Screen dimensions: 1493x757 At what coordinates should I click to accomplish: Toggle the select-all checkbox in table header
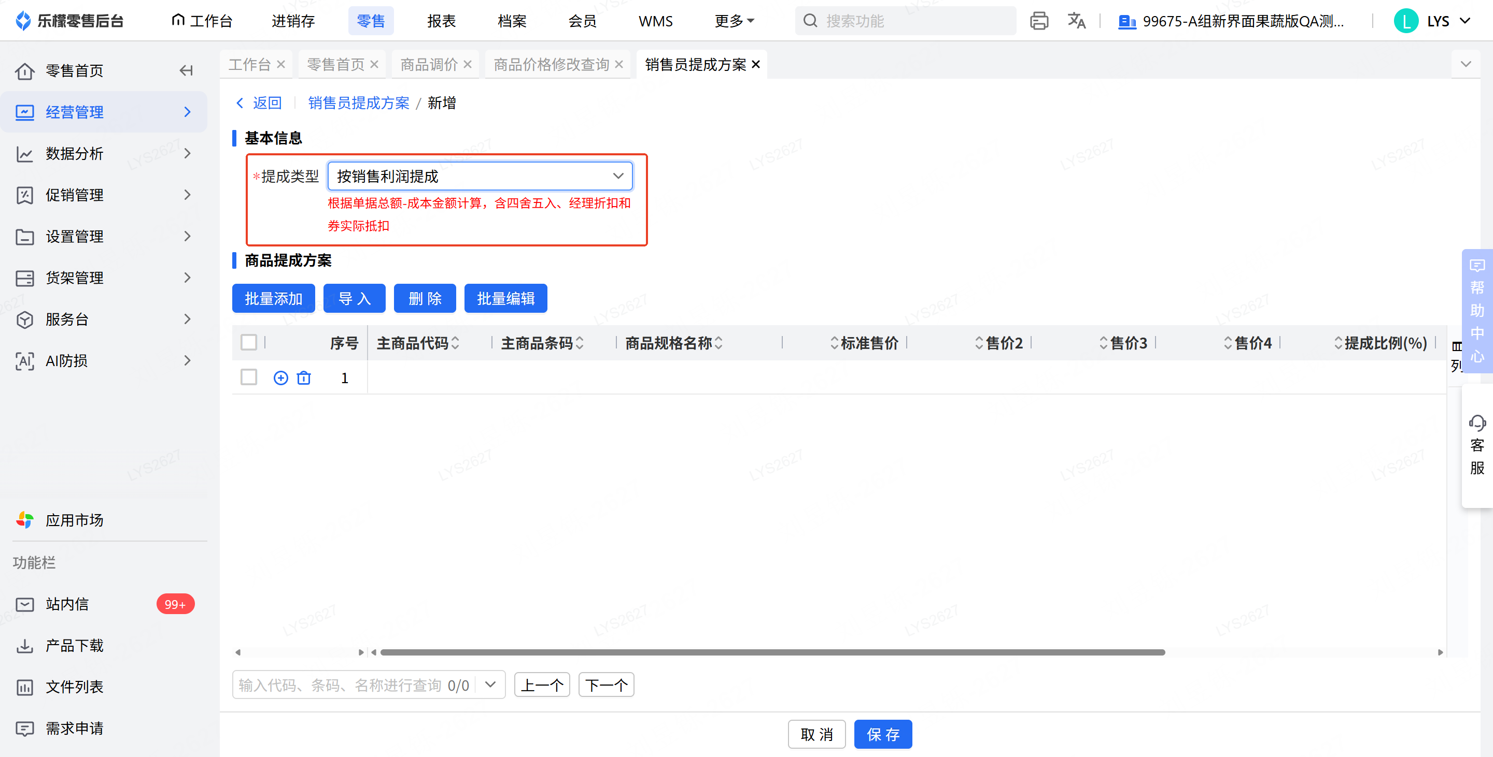click(x=249, y=343)
